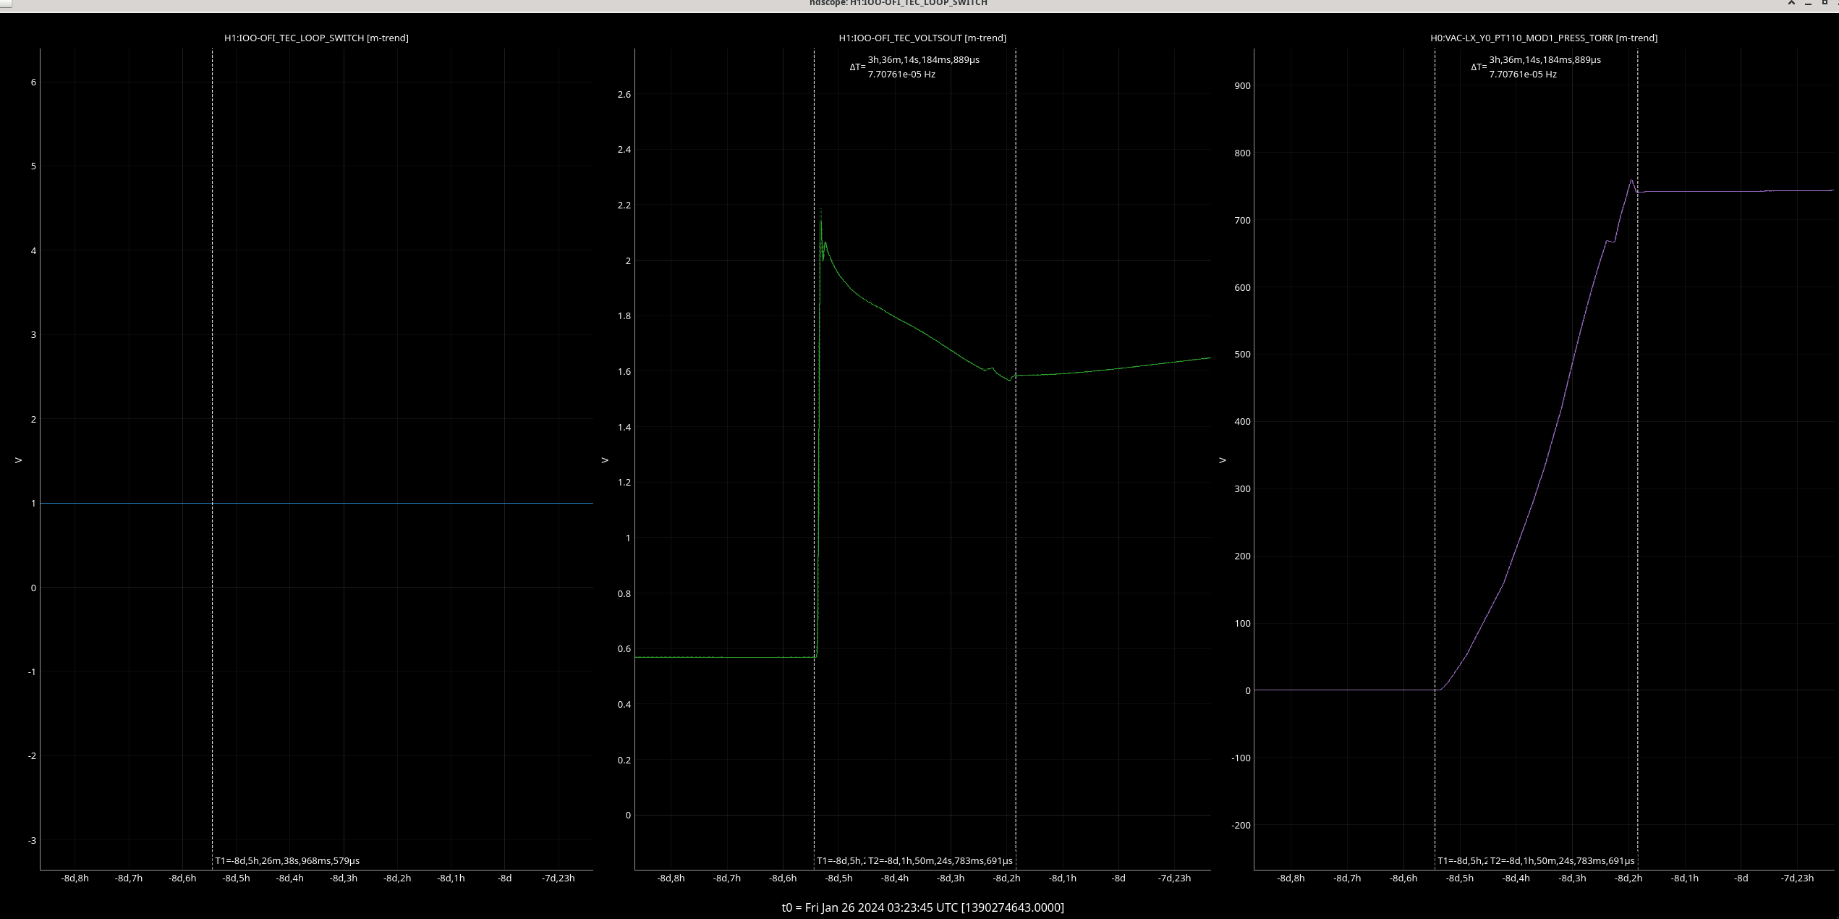The height and width of the screenshot is (919, 1839).
Task: Click the 2.6 y-axis label in middle plot
Action: [624, 95]
